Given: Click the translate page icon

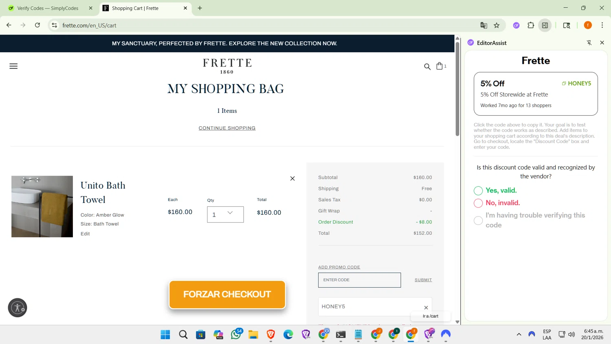Looking at the screenshot, I should tap(484, 25).
